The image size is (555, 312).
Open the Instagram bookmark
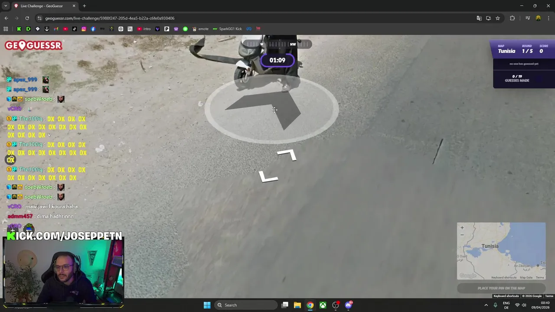tap(84, 29)
